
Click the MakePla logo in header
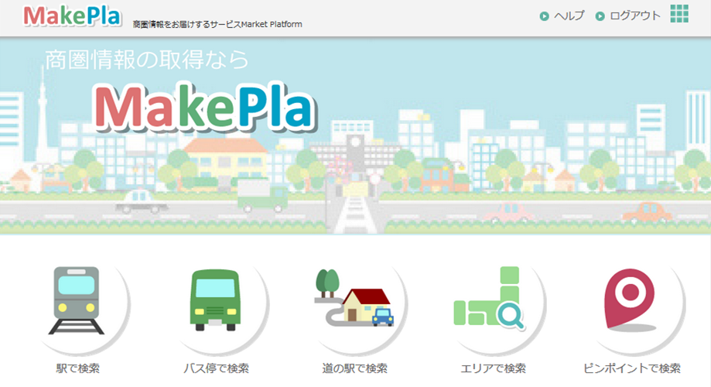(x=73, y=16)
